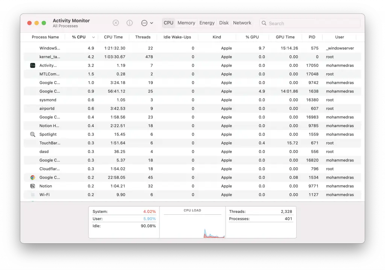
Task: Sort by CPU Time column
Action: 113,37
